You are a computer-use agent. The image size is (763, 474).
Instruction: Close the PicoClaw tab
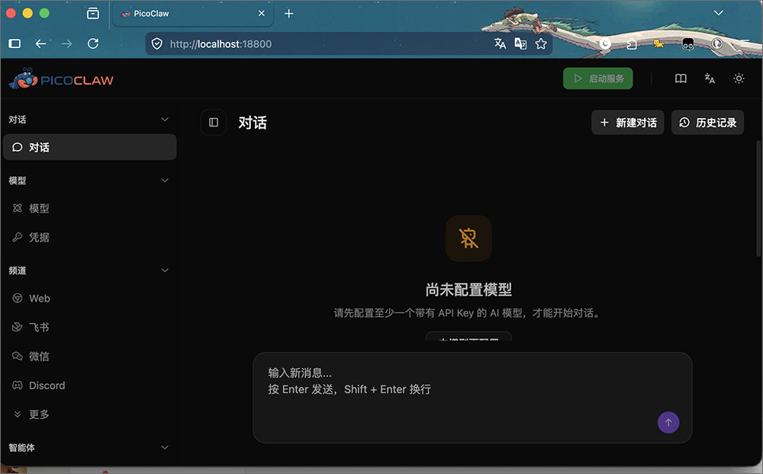[261, 13]
